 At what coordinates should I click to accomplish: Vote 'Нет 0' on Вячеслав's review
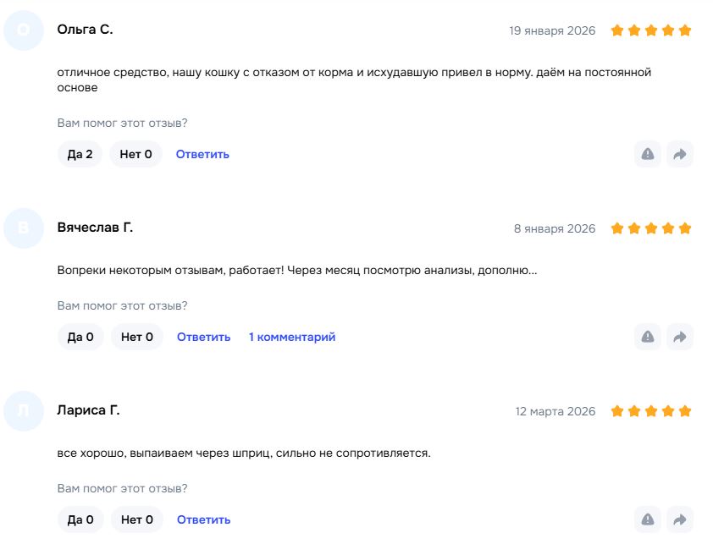click(137, 337)
